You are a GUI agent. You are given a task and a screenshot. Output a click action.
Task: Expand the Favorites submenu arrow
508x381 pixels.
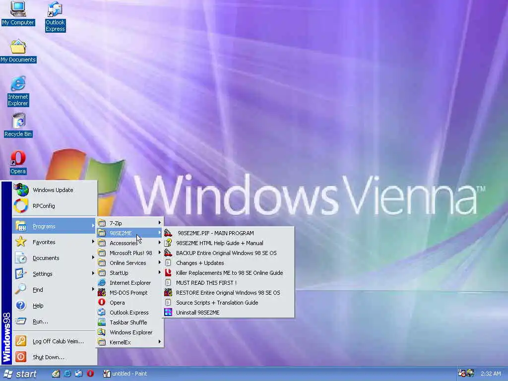click(93, 242)
